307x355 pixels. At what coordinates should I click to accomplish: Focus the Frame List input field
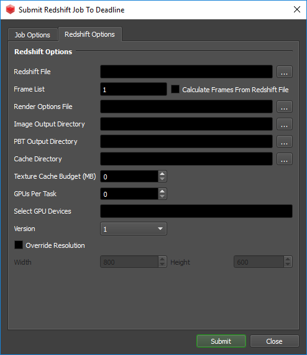tap(134, 89)
